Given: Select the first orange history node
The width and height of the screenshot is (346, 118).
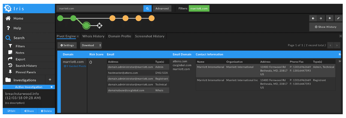Looking at the screenshot, I should 112,18.
